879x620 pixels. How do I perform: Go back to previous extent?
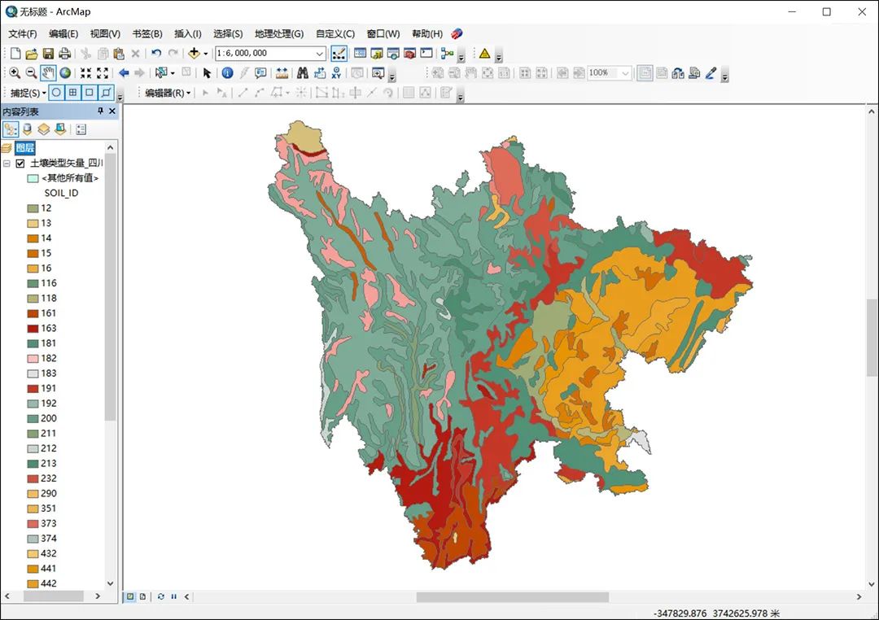pos(124,73)
